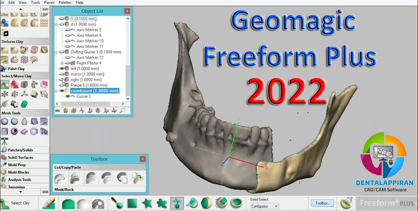
Task: Click the ring-shaped icon under Mesh Tools
Action: (x=34, y=131)
